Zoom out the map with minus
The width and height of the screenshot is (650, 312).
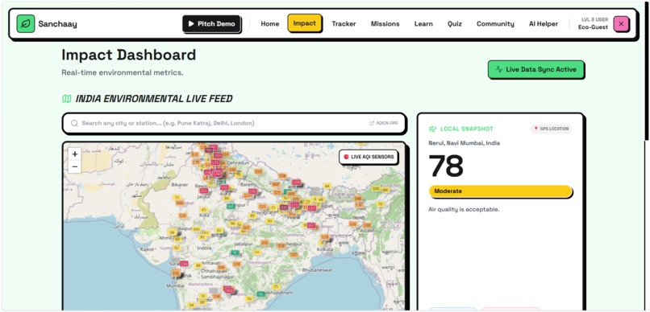point(75,166)
